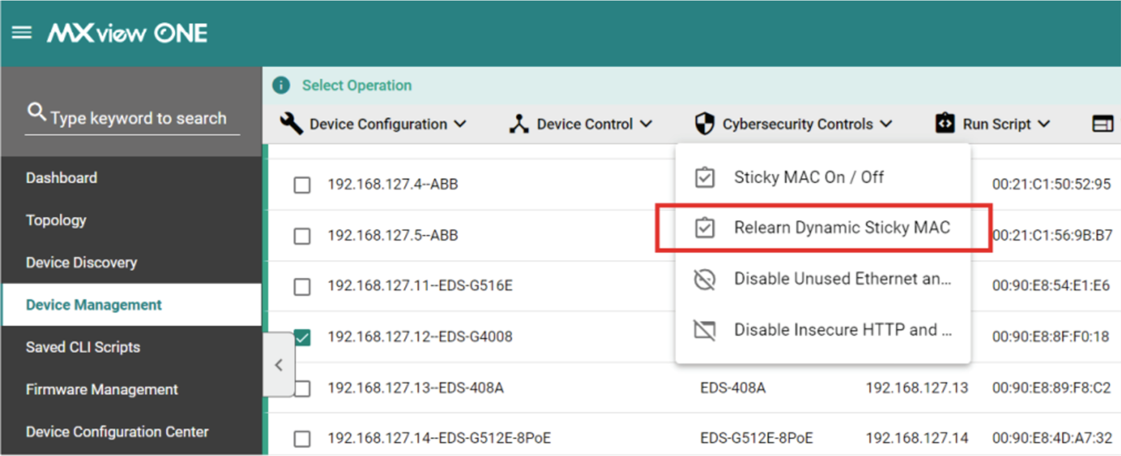
Task: Click the Select Operation label
Action: (x=357, y=85)
